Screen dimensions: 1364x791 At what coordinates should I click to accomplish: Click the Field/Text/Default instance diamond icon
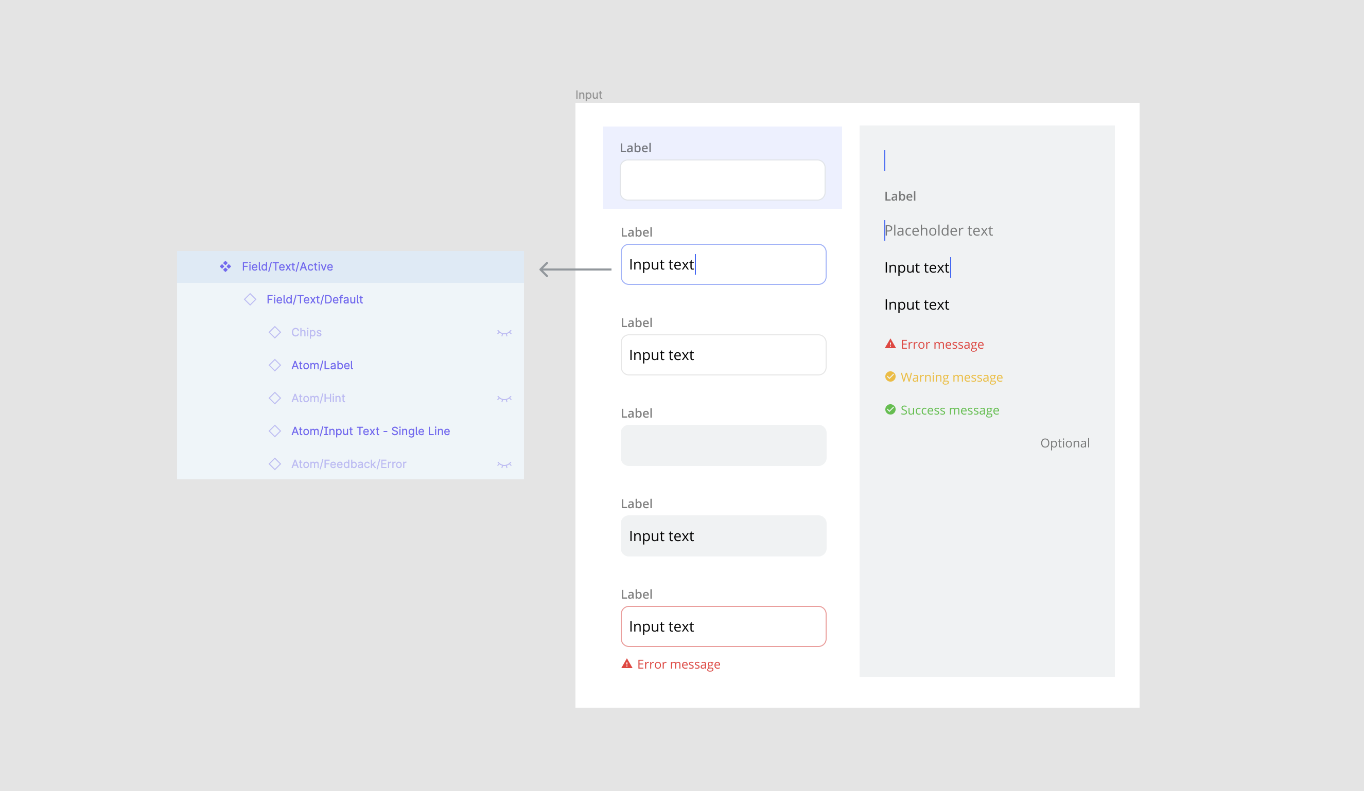pyautogui.click(x=251, y=299)
